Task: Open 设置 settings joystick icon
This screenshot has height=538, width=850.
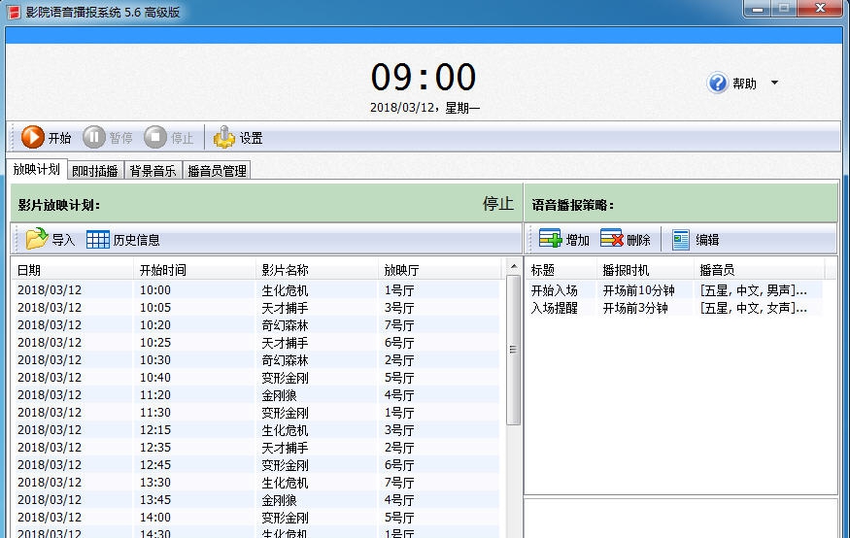Action: pos(223,137)
